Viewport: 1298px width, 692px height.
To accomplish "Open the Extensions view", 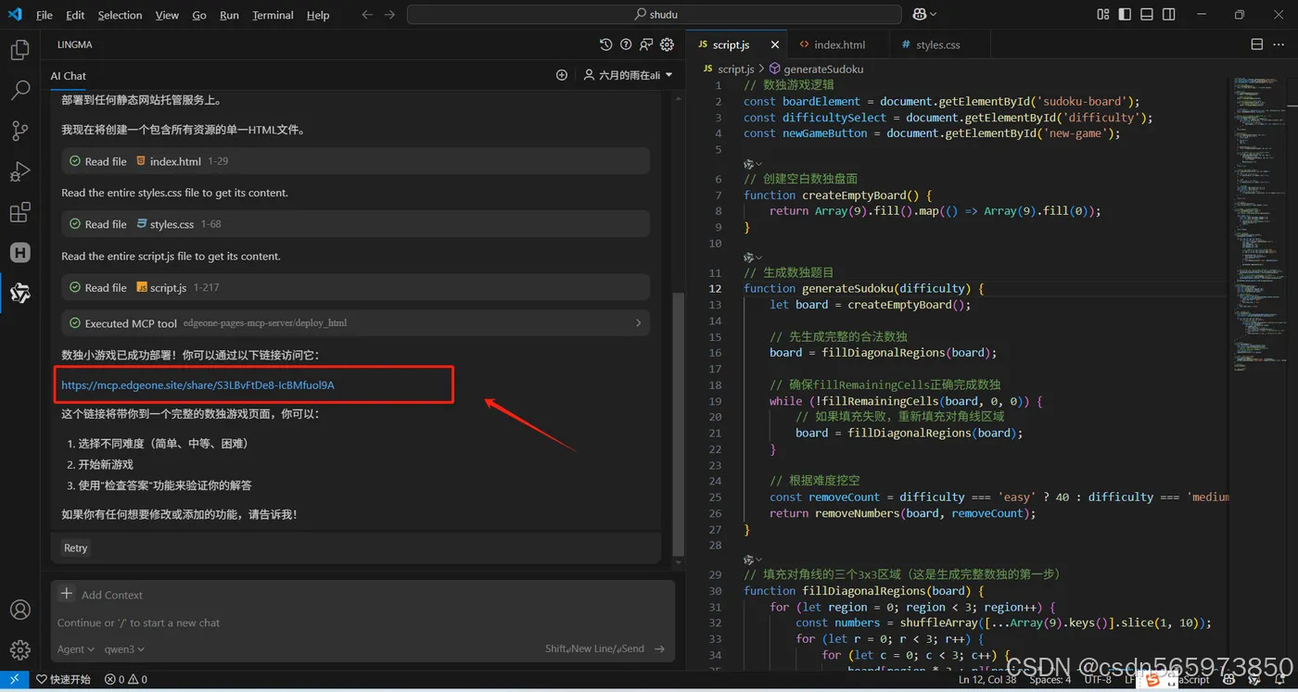I will pos(19,212).
